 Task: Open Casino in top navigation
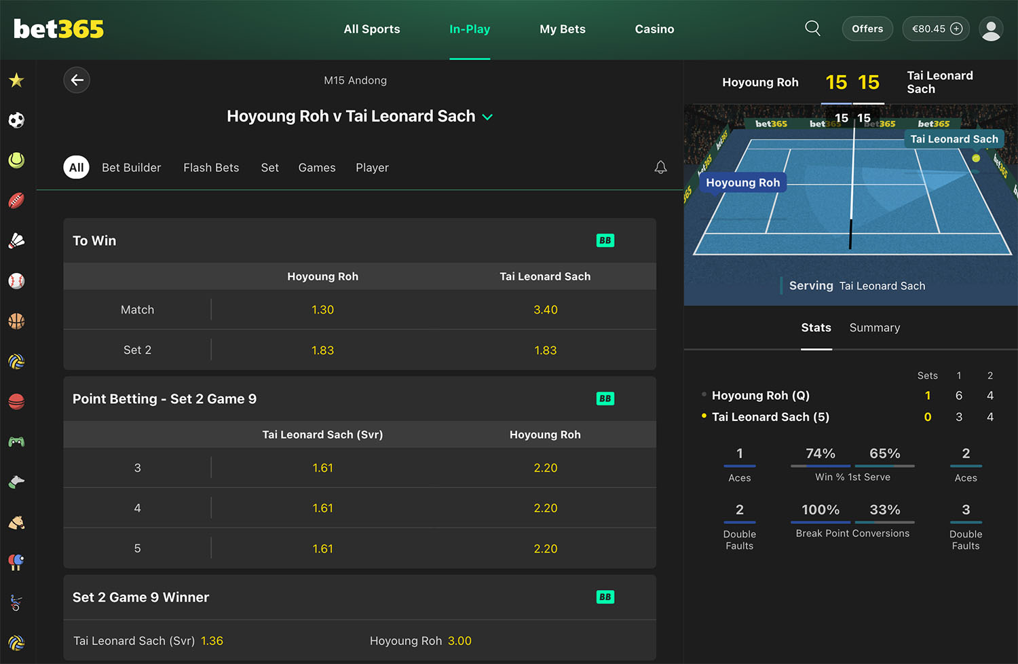pos(654,29)
